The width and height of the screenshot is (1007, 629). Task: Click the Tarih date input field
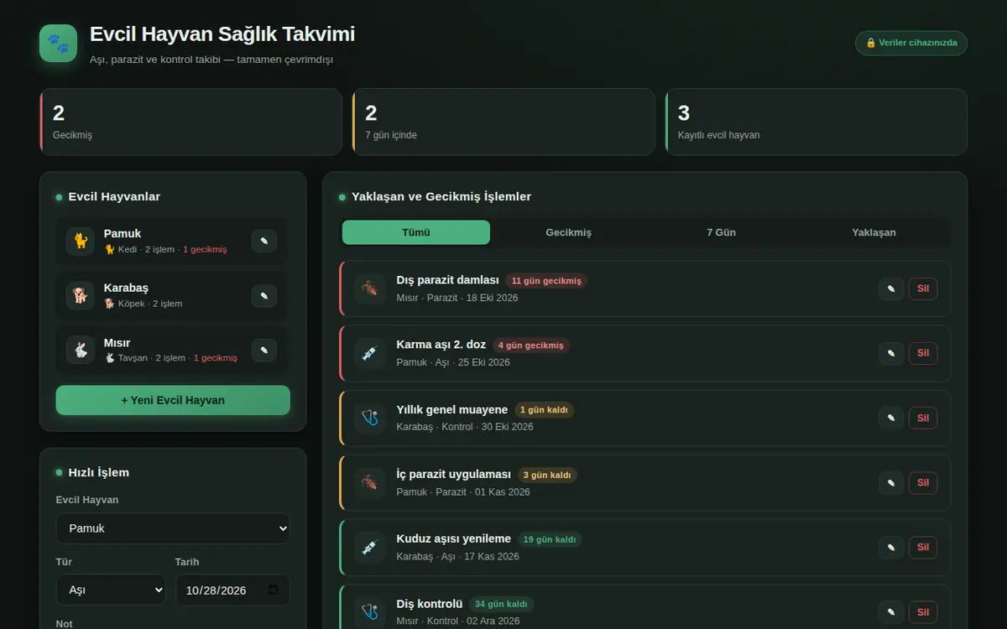(232, 590)
